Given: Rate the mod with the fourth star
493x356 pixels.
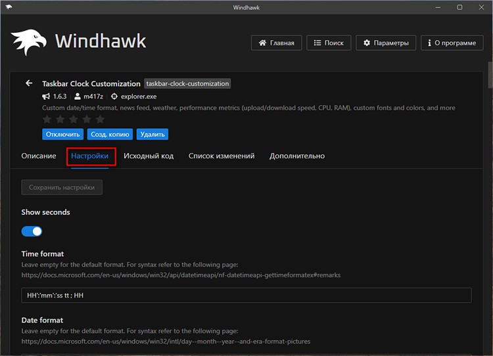Looking at the screenshot, I should (87, 120).
